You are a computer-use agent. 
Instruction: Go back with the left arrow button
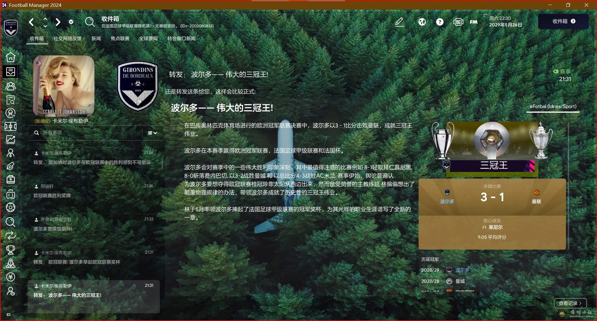tap(31, 22)
